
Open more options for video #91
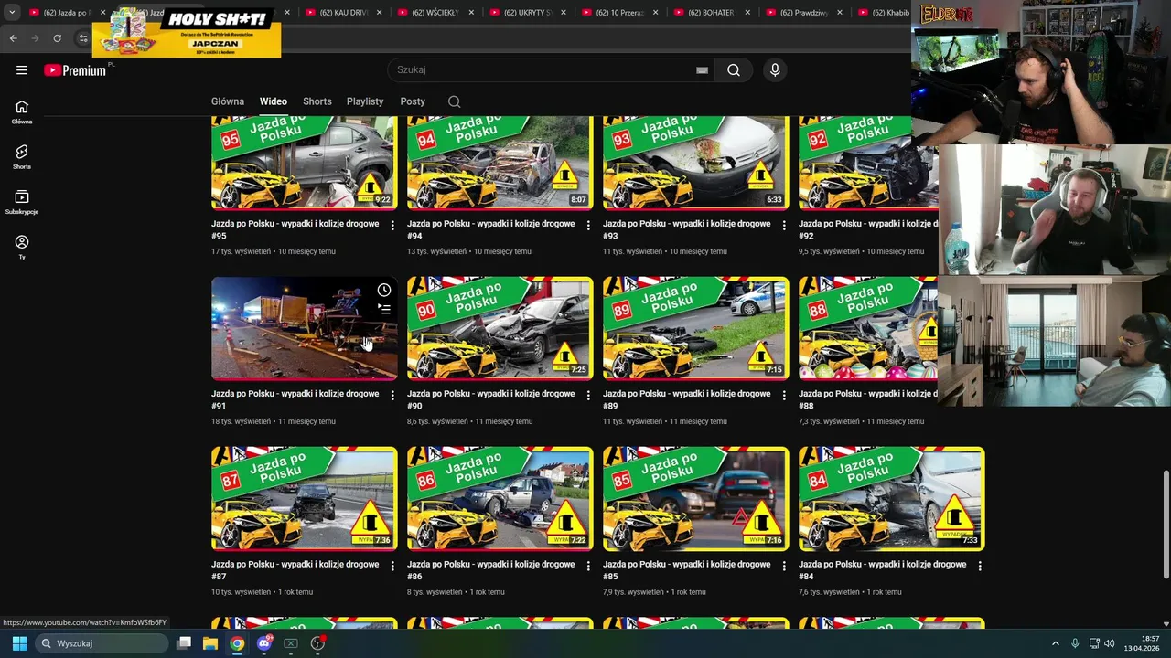[x=392, y=396]
